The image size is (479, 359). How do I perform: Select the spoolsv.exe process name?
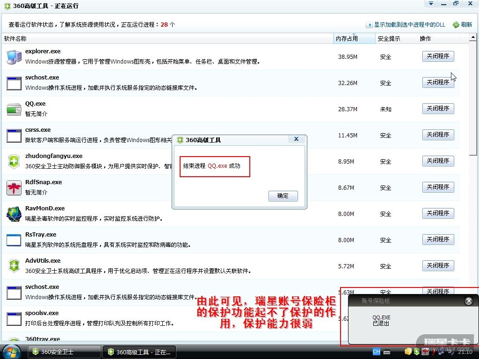pyautogui.click(x=42, y=313)
